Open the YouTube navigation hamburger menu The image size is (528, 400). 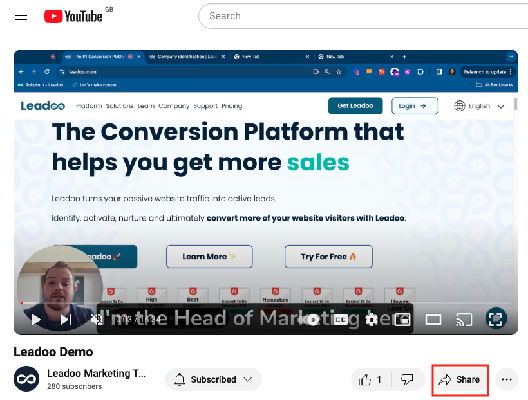21,15
